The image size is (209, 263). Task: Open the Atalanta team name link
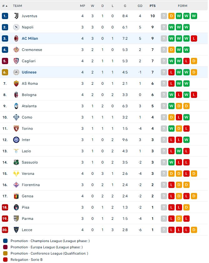tap(29, 106)
